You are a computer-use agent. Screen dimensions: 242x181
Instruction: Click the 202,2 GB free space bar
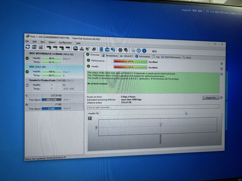pyautogui.click(x=52, y=100)
